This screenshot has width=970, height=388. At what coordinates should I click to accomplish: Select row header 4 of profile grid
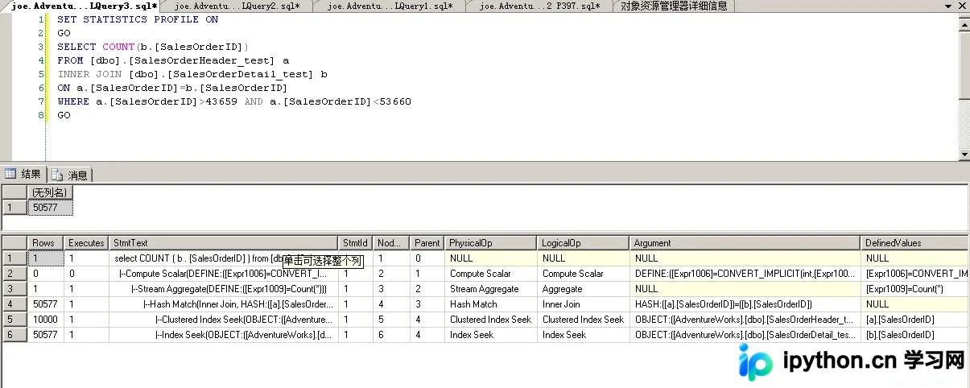pyautogui.click(x=14, y=304)
